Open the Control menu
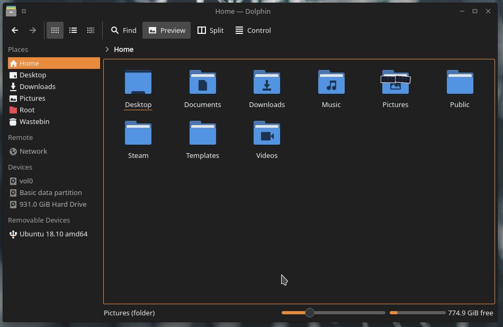 [253, 30]
